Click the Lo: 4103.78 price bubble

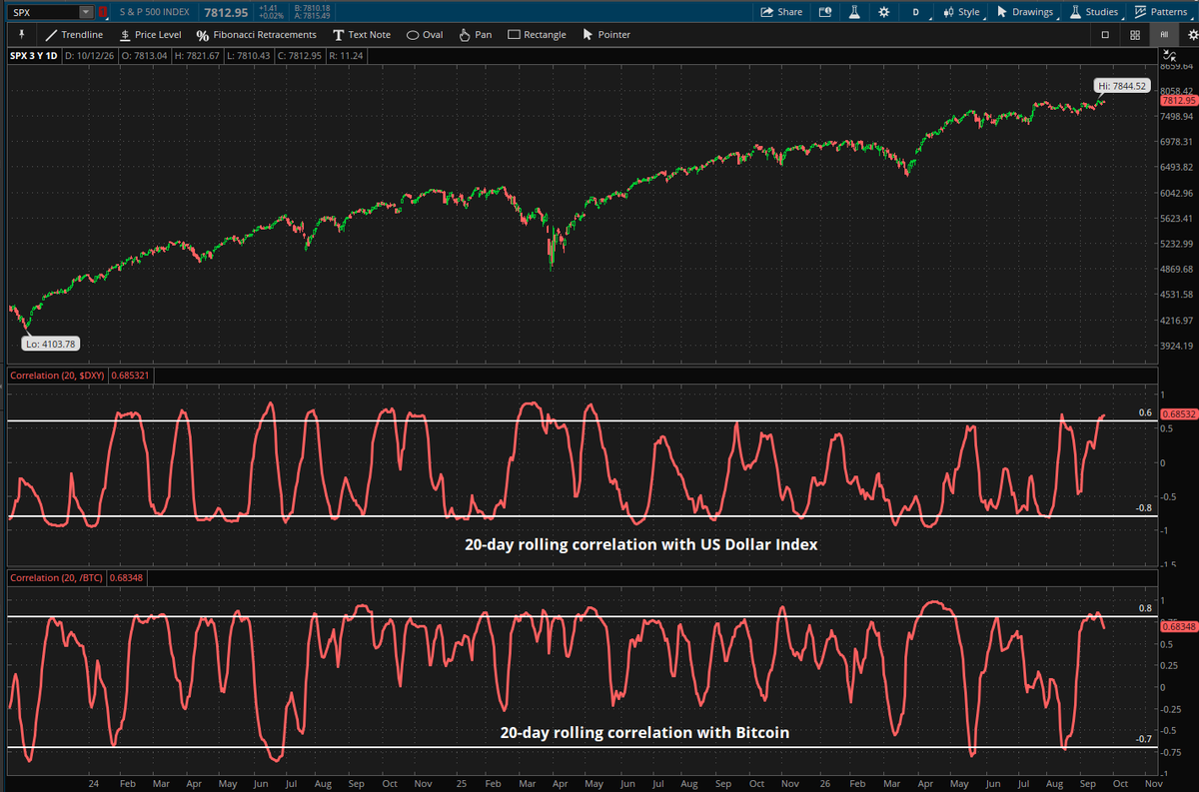coord(52,344)
